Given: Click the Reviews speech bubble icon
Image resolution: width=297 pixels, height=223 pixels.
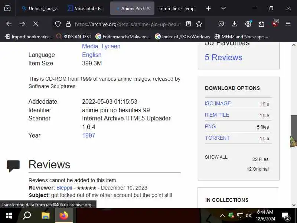Looking at the screenshot, I should point(13,166).
